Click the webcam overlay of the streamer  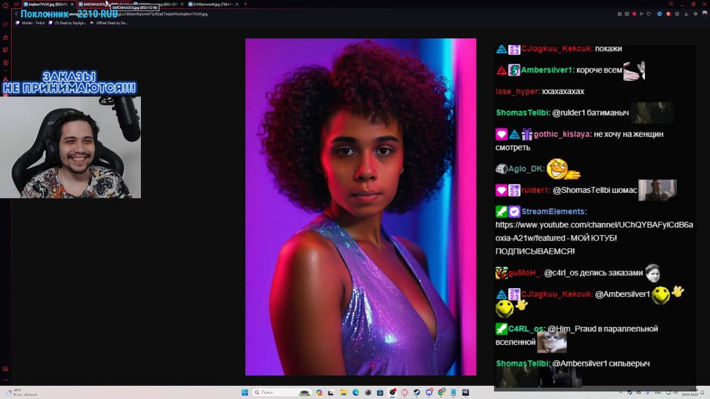pos(70,147)
